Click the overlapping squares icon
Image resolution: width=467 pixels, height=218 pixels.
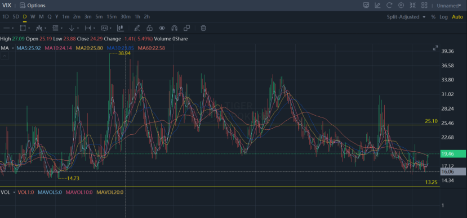[x=186, y=28]
